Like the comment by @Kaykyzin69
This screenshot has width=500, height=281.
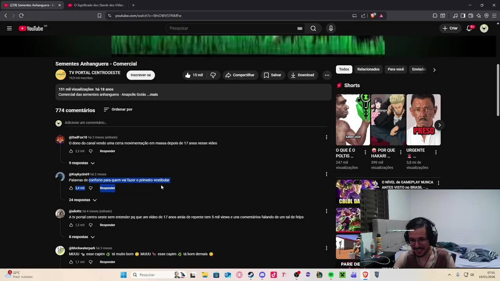click(71, 188)
